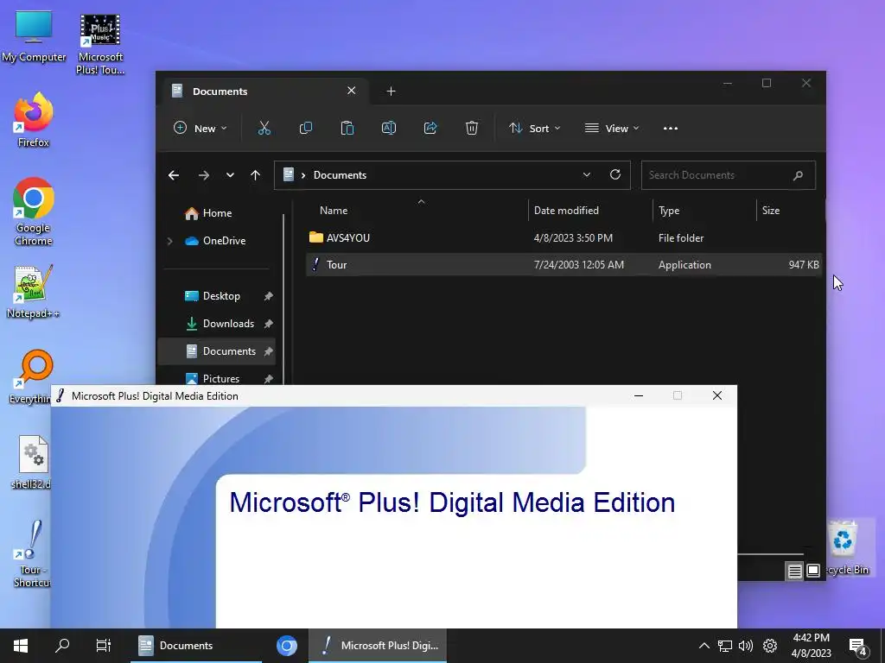Select the Everything search desktop icon
The image size is (885, 663).
click(x=32, y=376)
